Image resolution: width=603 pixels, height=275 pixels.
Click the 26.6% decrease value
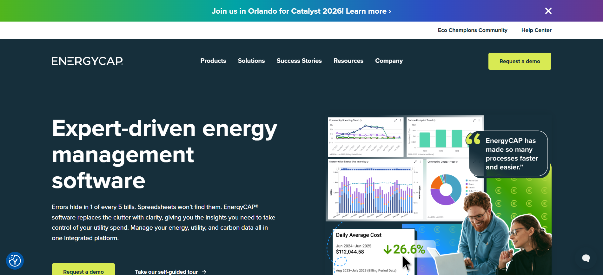404,249
